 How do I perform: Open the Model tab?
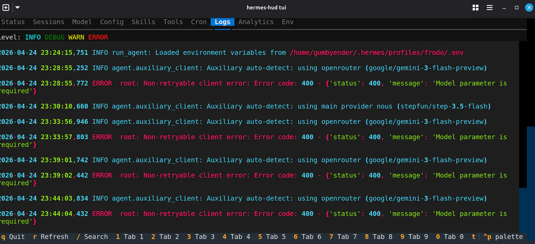click(82, 22)
